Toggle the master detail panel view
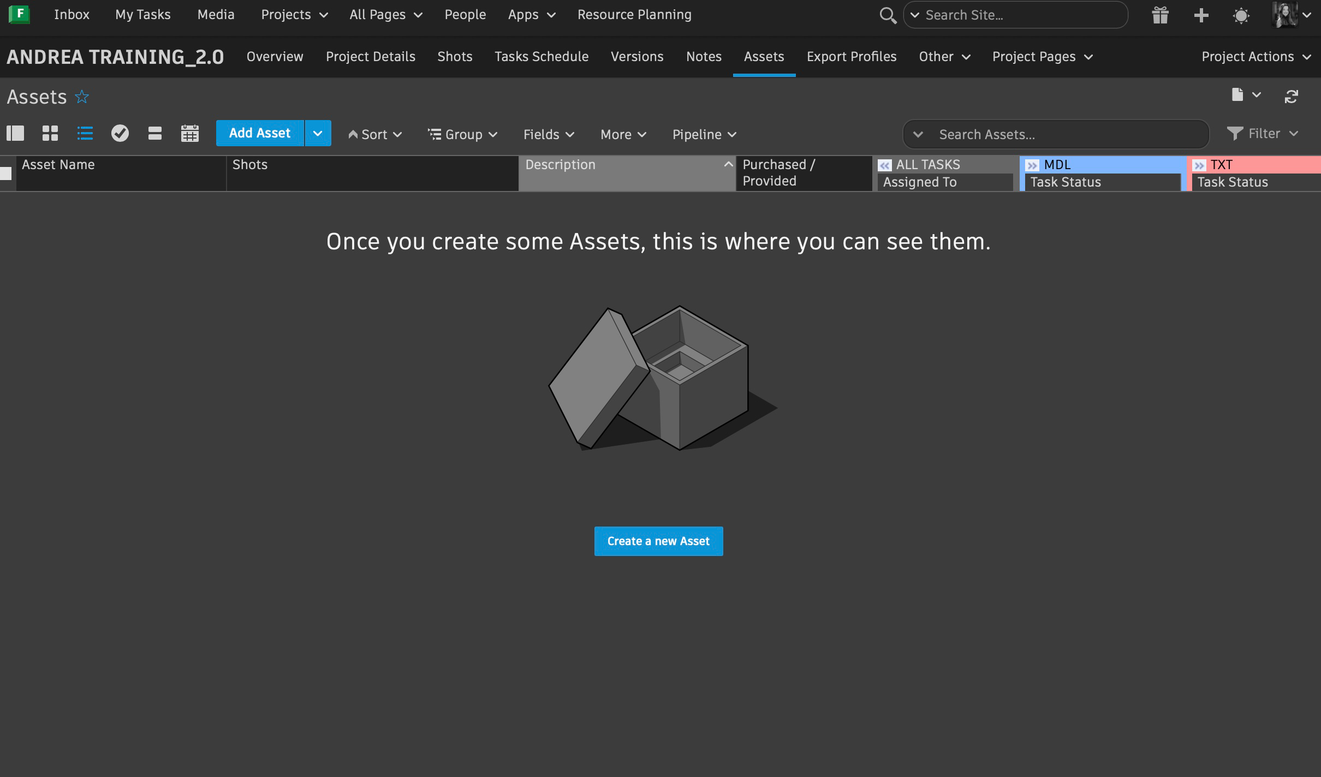Screen dimensions: 1321x777 tap(15, 134)
